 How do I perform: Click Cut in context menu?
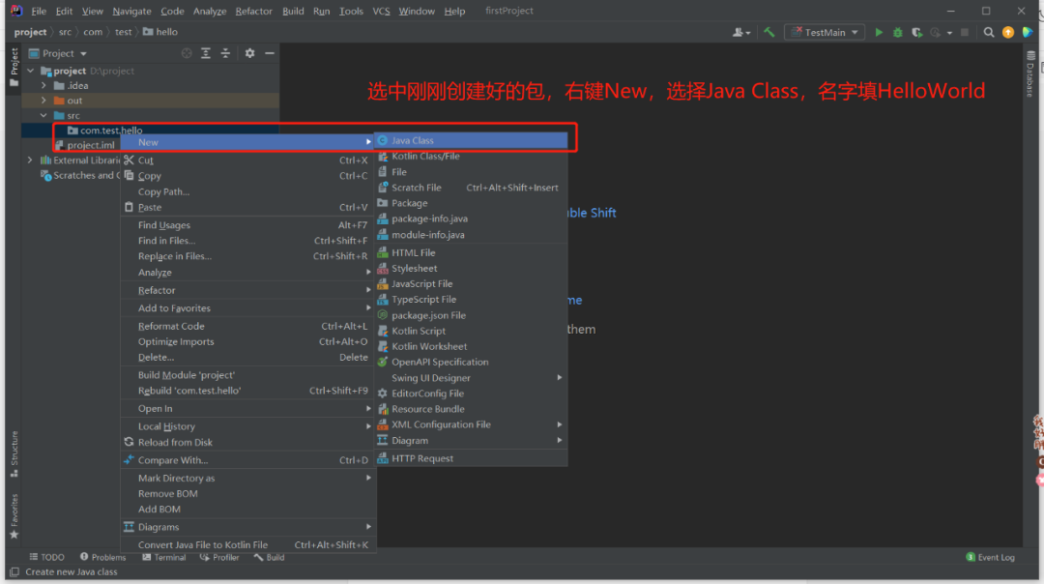tap(247, 160)
